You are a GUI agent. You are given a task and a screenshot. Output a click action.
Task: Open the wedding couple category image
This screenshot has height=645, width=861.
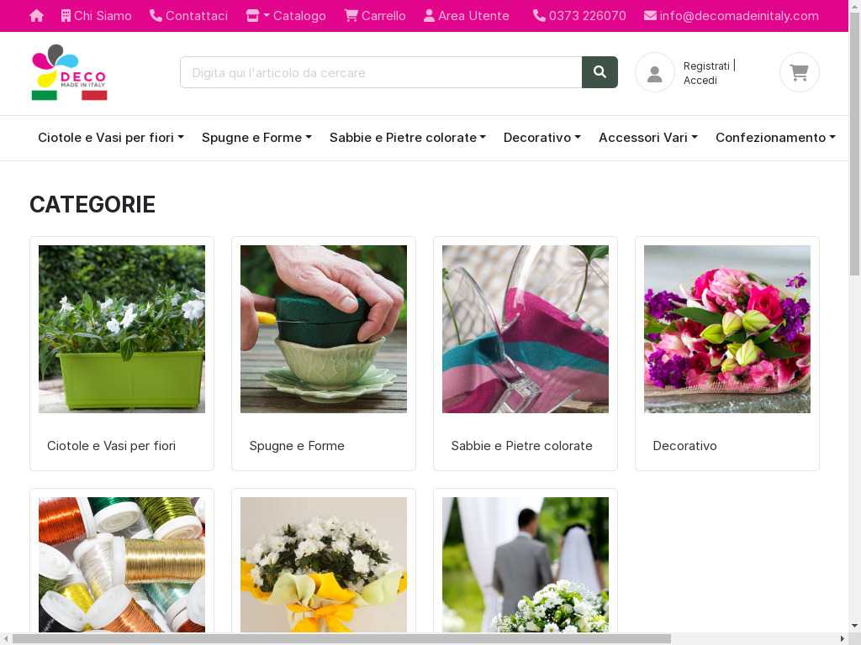pyautogui.click(x=526, y=564)
